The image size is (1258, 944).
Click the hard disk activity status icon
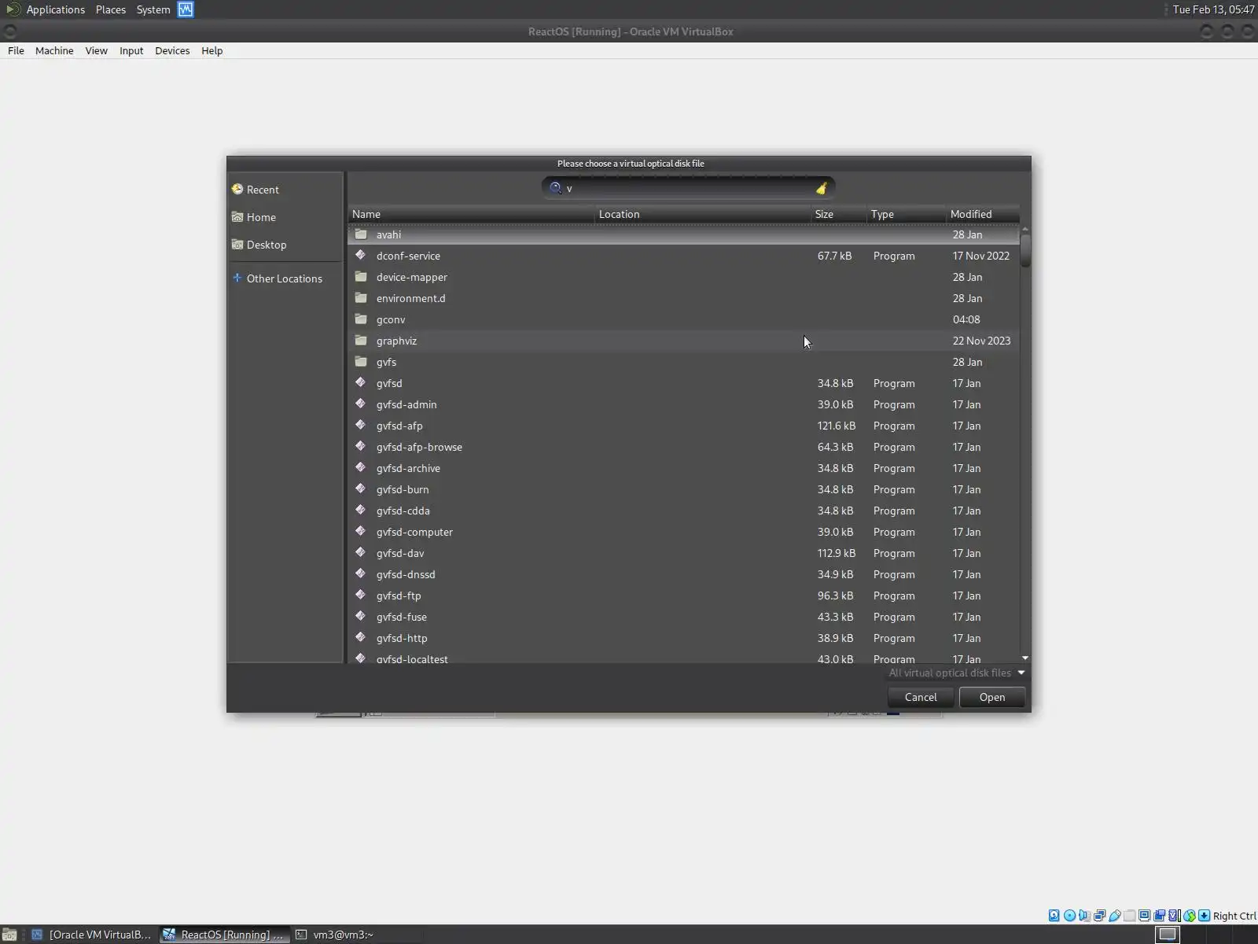coord(1054,916)
